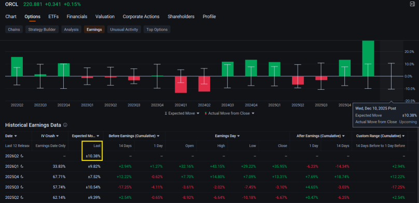Image resolution: width=419 pixels, height=203 pixels.
Task: Open the Corporate Actions tab
Action: (x=141, y=17)
